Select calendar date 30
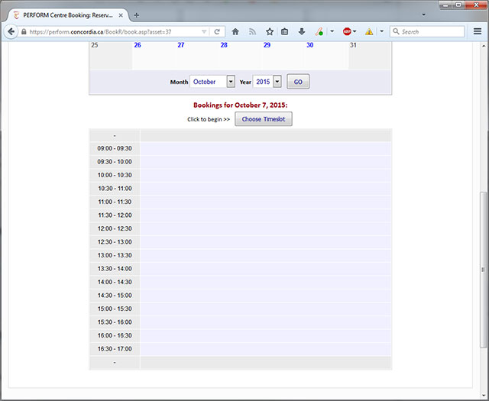Viewport: 489px width, 401px height. (x=309, y=45)
